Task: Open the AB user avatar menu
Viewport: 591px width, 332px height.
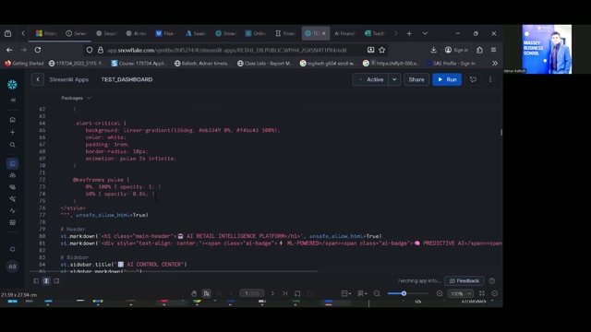Action: [x=12, y=267]
